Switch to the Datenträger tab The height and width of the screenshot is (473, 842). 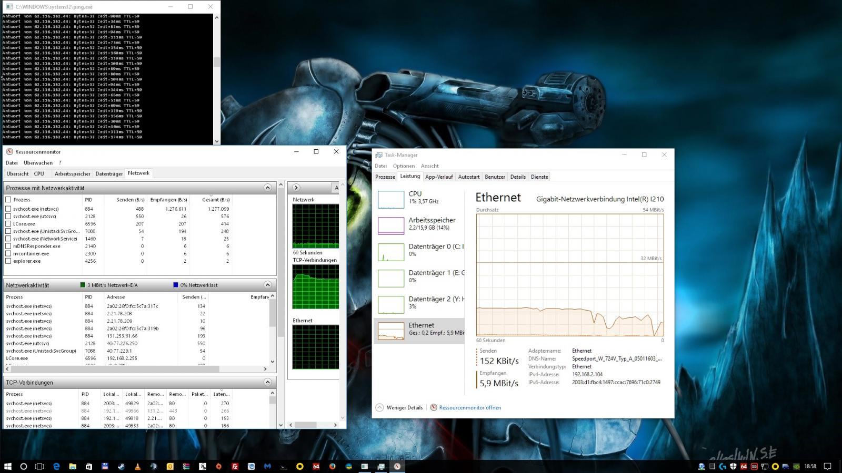(109, 173)
